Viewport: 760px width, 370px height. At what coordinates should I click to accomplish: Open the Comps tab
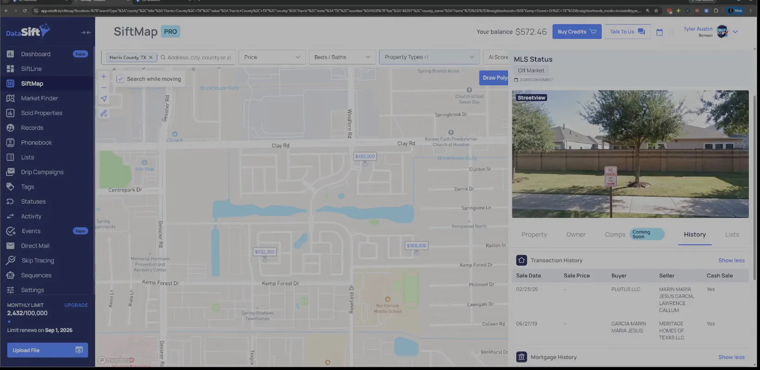[x=615, y=235]
